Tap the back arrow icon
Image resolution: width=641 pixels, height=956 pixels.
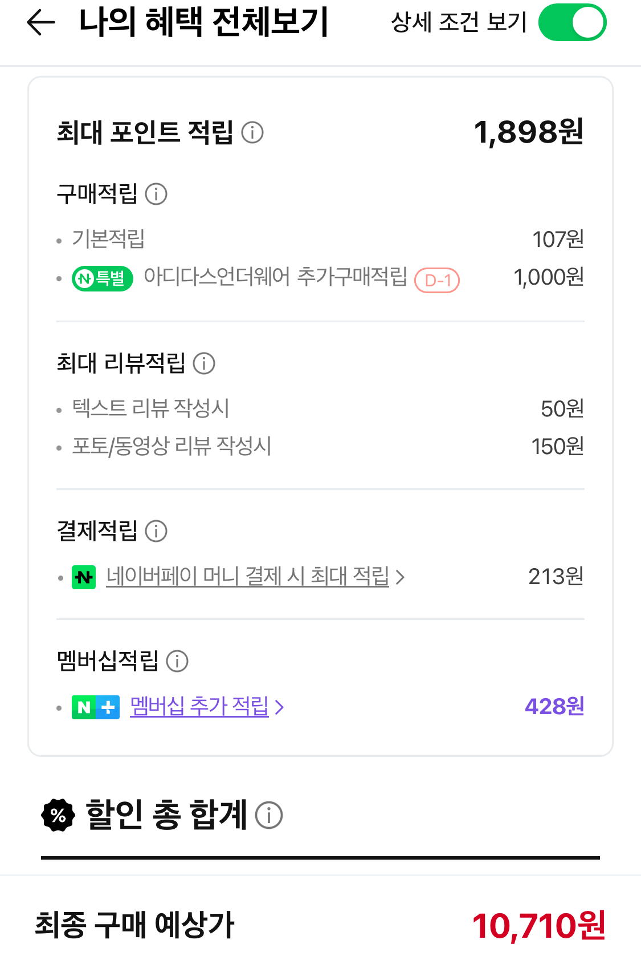point(41,23)
